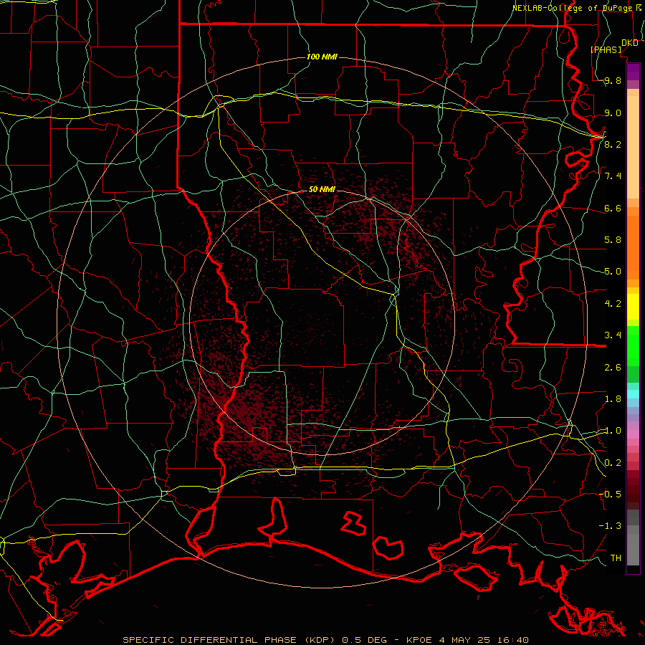Click the 1.8 value on the color scale
Viewport: 645px width, 645px height.
tap(613, 398)
